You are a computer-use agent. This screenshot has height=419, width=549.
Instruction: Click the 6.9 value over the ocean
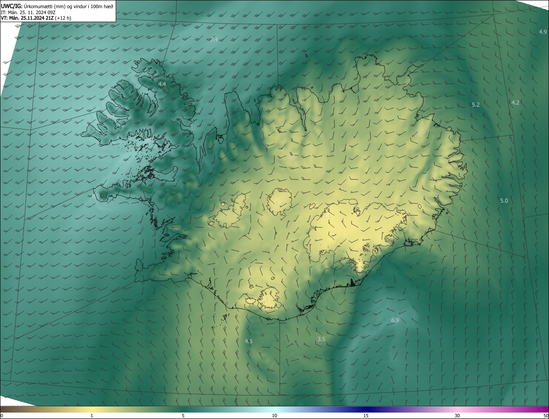point(395,320)
